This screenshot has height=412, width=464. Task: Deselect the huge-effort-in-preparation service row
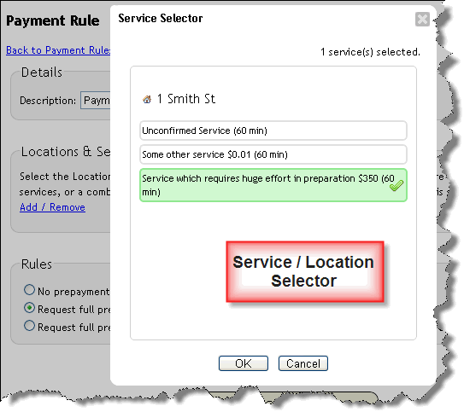point(273,185)
